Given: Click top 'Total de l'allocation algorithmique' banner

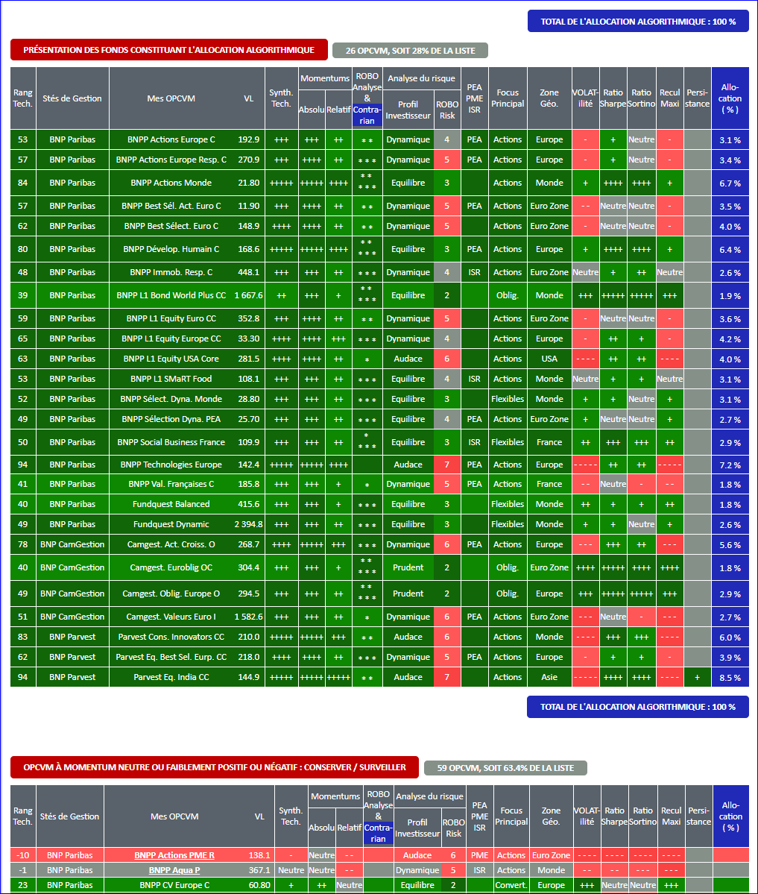Looking at the screenshot, I should [638, 22].
